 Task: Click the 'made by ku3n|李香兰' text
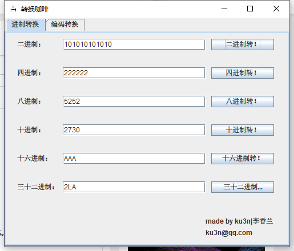pyautogui.click(x=239, y=221)
